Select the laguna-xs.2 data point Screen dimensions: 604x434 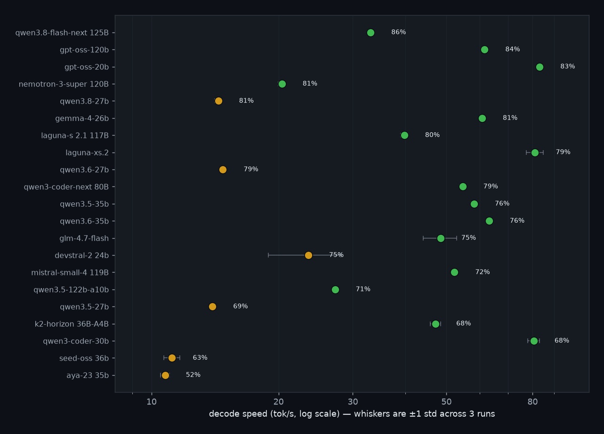coord(535,153)
